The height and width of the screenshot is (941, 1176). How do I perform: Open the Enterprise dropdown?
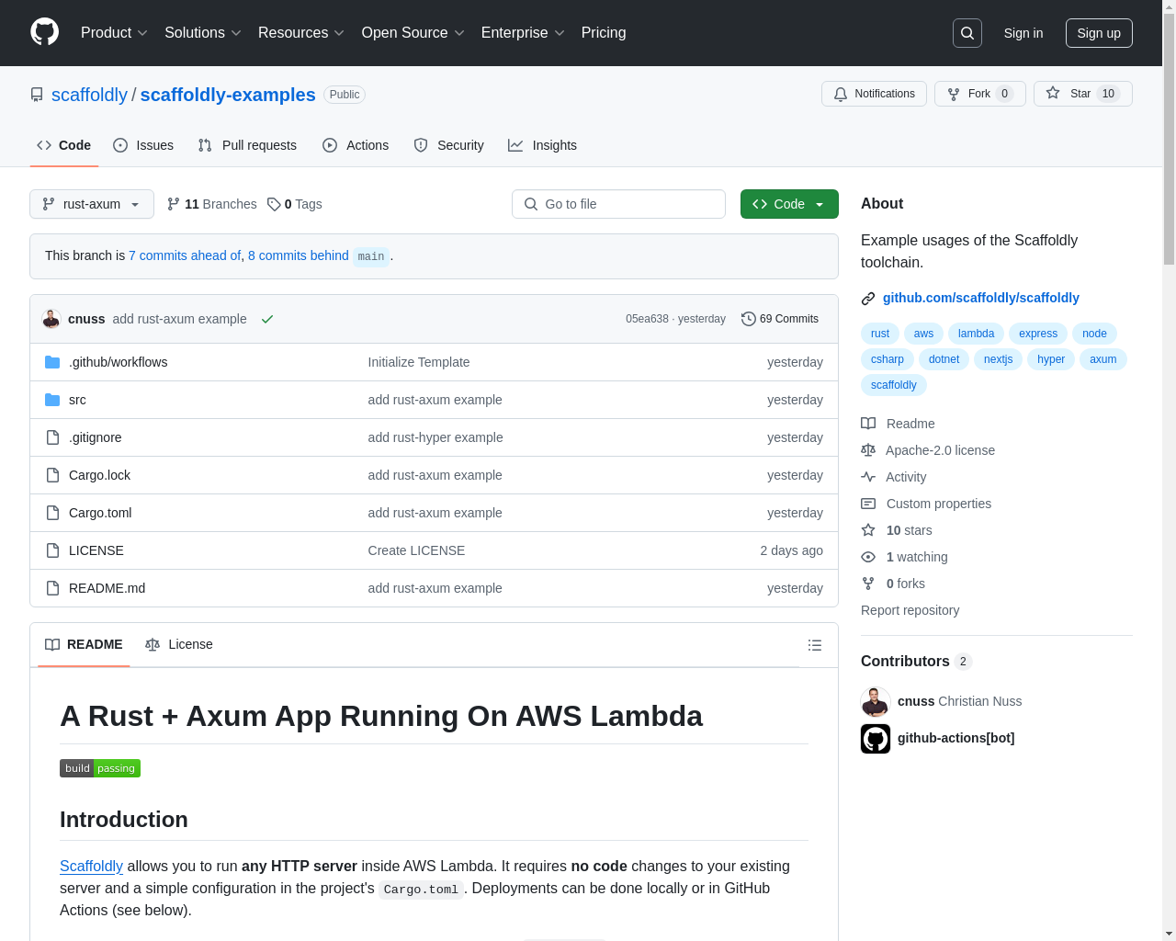(523, 33)
